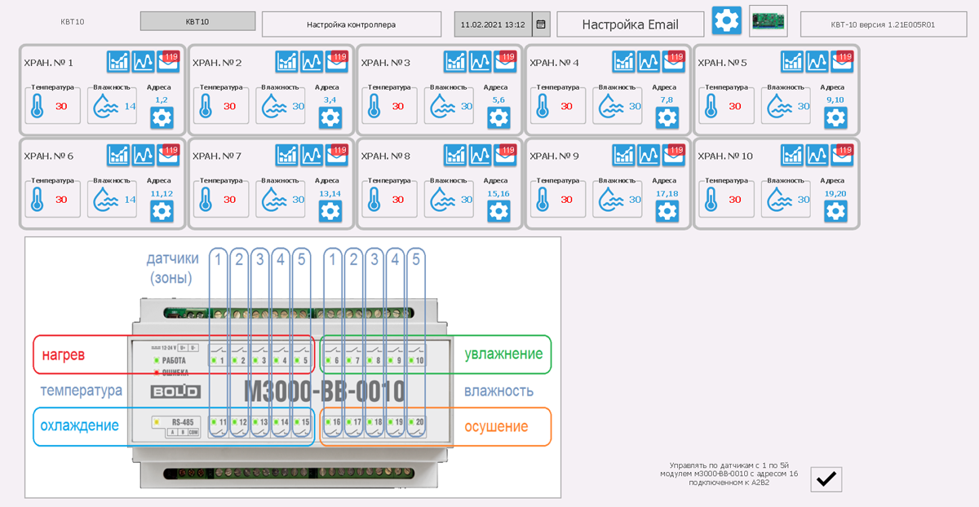
Task: Open the mail messages for ХРАН. № 3
Action: [505, 61]
